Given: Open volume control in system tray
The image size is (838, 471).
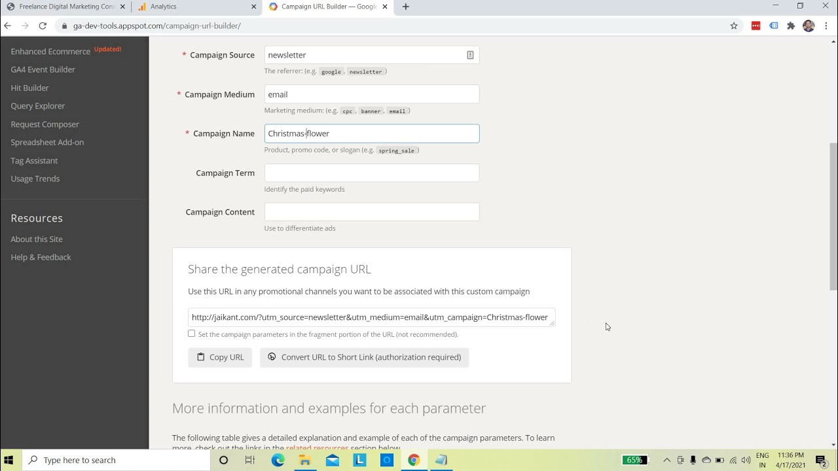Looking at the screenshot, I should (x=746, y=460).
